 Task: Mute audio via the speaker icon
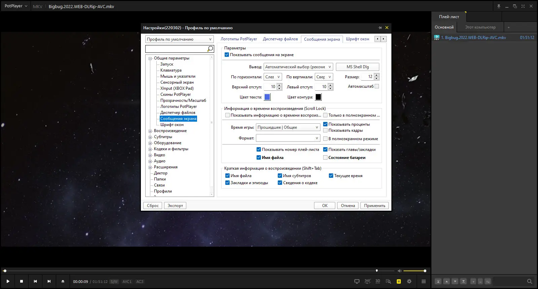click(399, 271)
